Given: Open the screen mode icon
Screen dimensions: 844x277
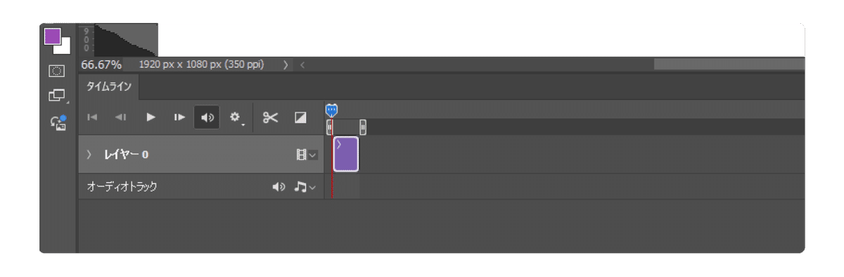Looking at the screenshot, I should [x=57, y=96].
